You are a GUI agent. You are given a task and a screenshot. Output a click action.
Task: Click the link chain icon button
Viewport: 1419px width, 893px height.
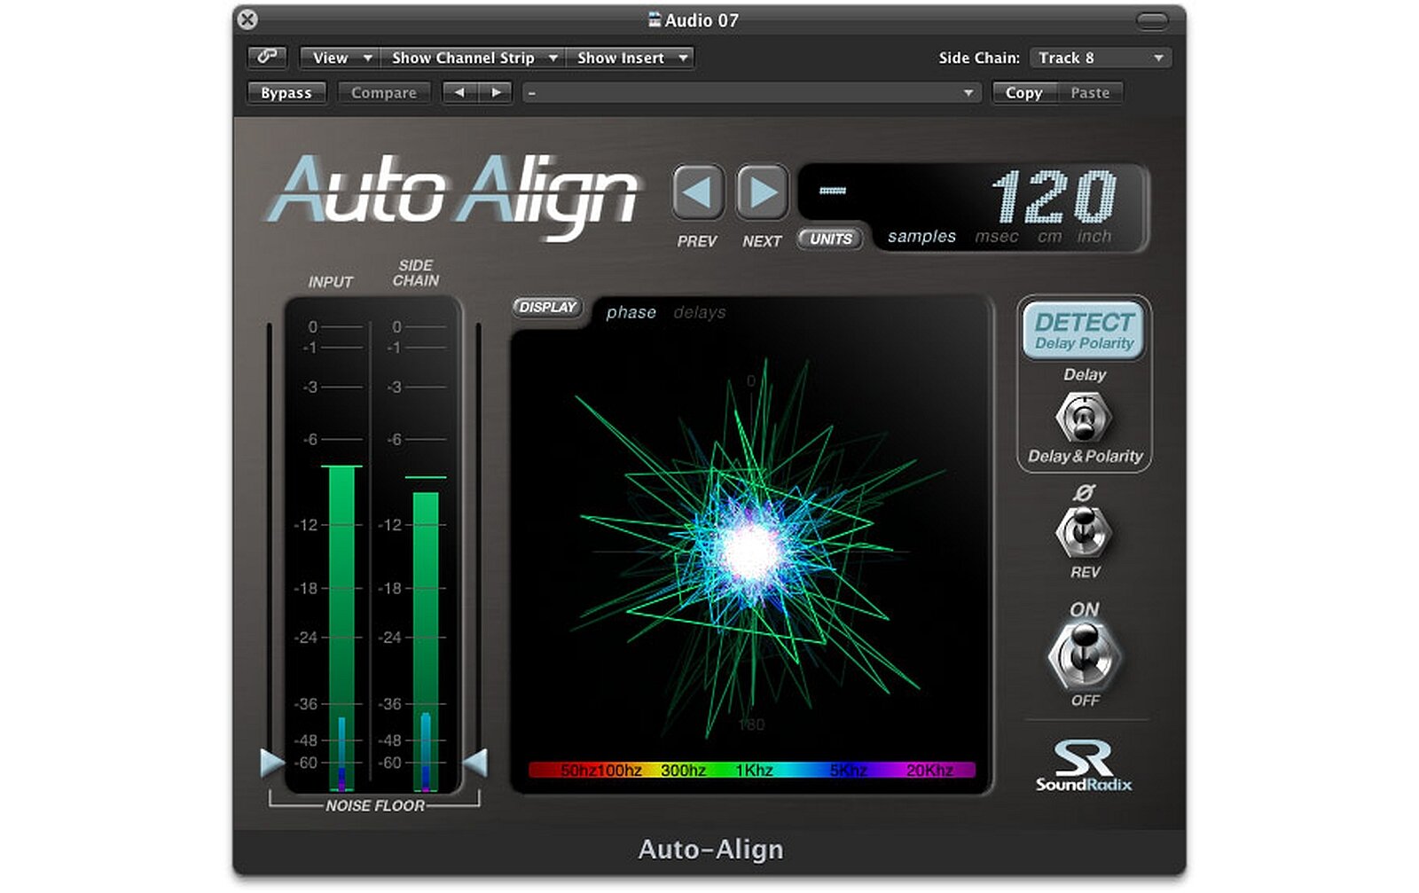tap(267, 58)
